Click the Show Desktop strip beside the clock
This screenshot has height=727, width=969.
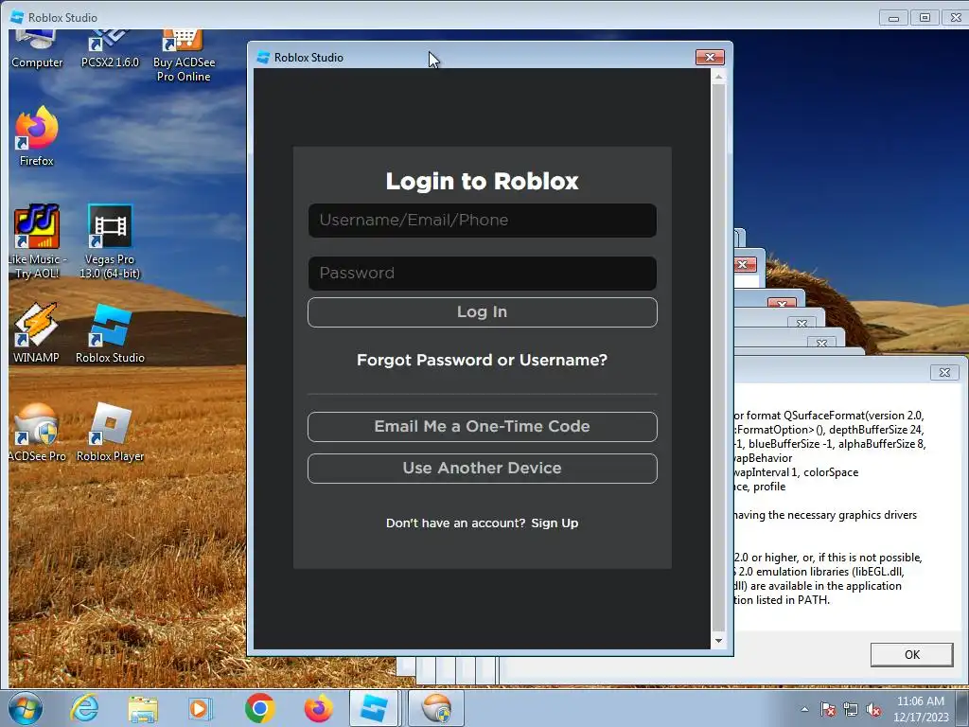(962, 708)
